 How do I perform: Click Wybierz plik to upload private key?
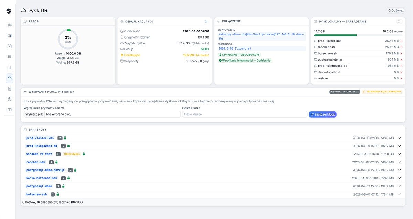[x=34, y=114]
